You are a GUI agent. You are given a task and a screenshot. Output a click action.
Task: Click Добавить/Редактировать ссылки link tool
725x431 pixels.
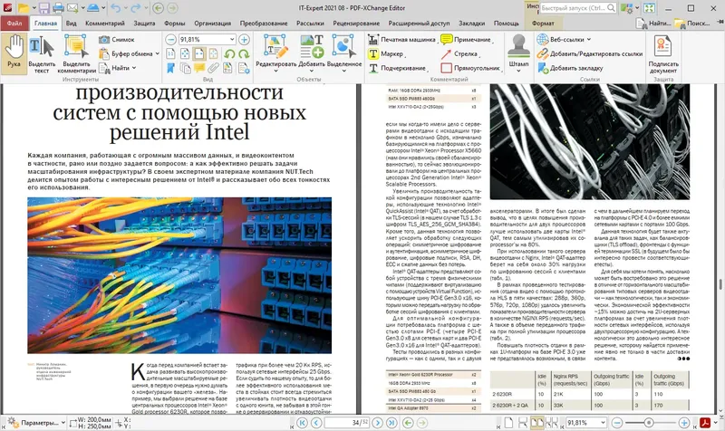590,54
